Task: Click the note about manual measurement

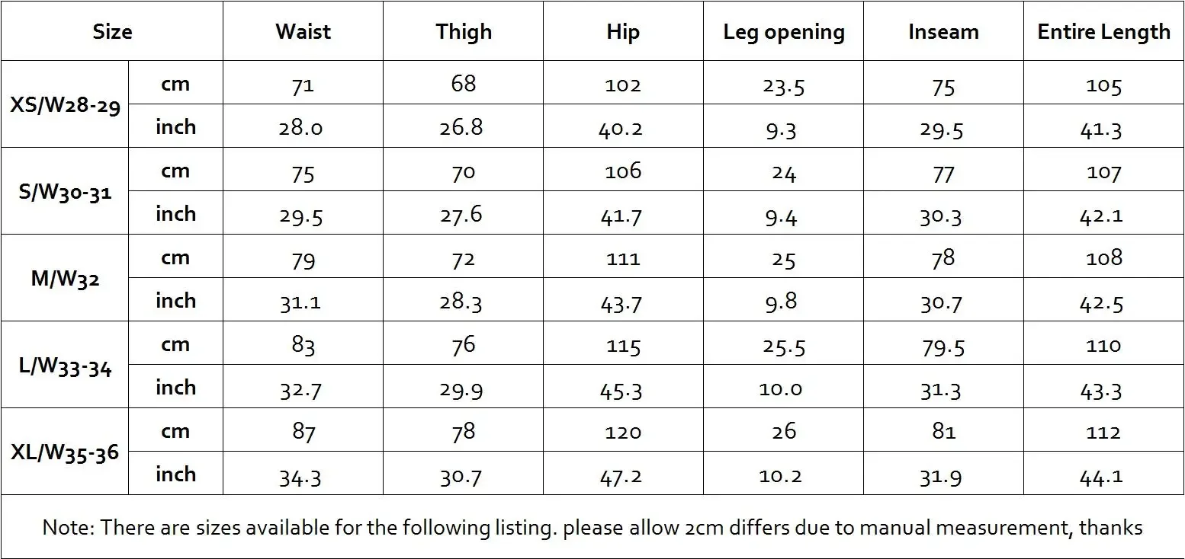Action: pyautogui.click(x=592, y=527)
